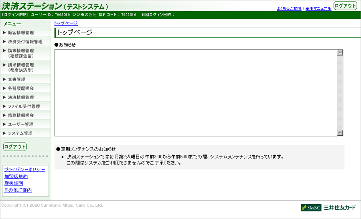Screen dimensions: 361x219
Task: Open the 精算情報照会 menu item
Action: pos(21,115)
